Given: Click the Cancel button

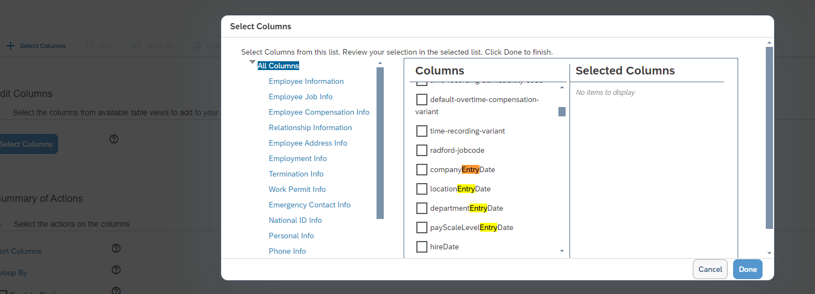Looking at the screenshot, I should point(710,269).
